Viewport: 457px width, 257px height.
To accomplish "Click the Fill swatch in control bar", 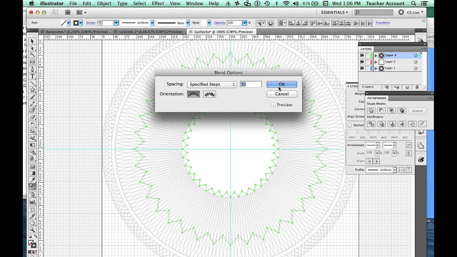I will [64, 23].
